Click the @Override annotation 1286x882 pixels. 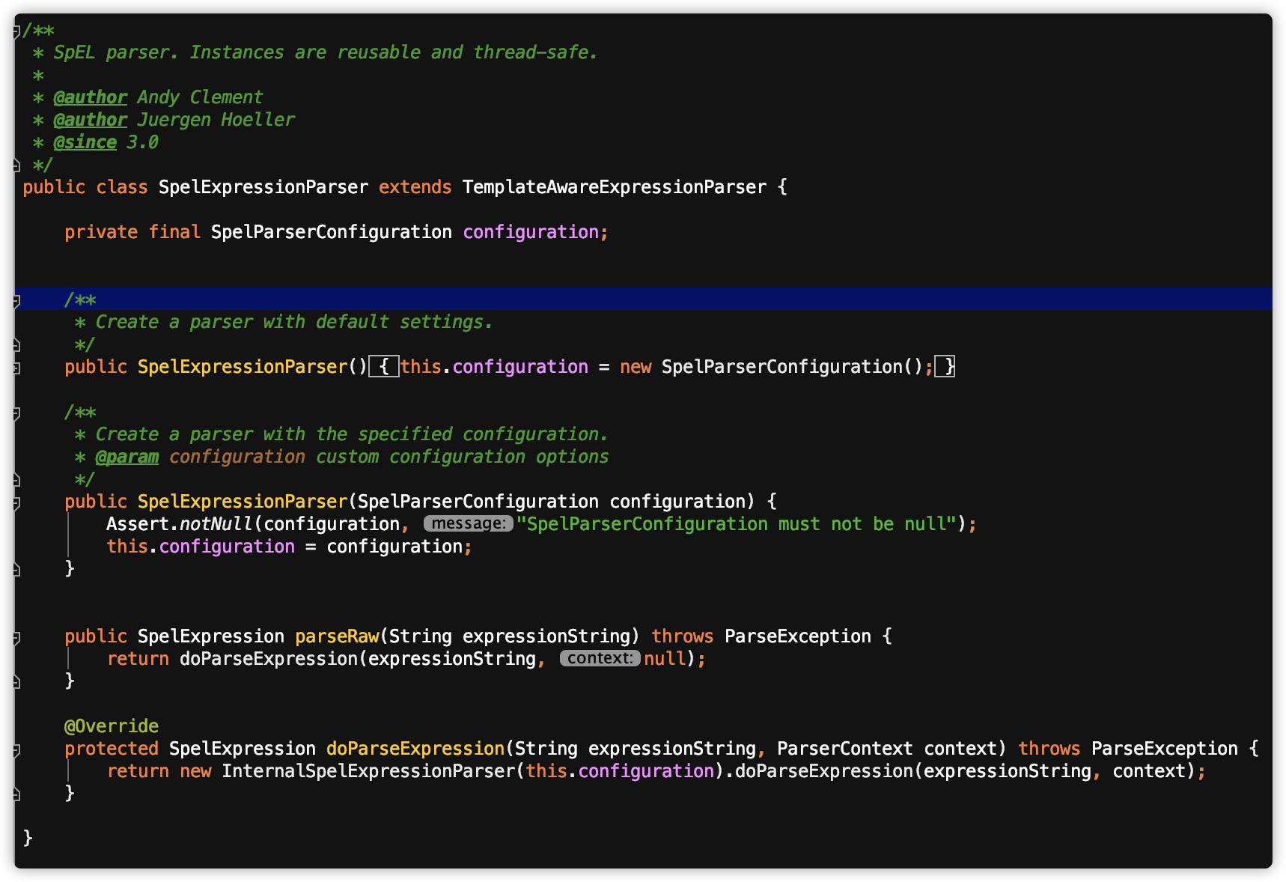coord(112,726)
